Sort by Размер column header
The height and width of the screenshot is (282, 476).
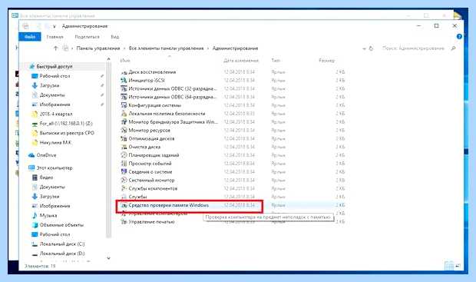click(326, 61)
